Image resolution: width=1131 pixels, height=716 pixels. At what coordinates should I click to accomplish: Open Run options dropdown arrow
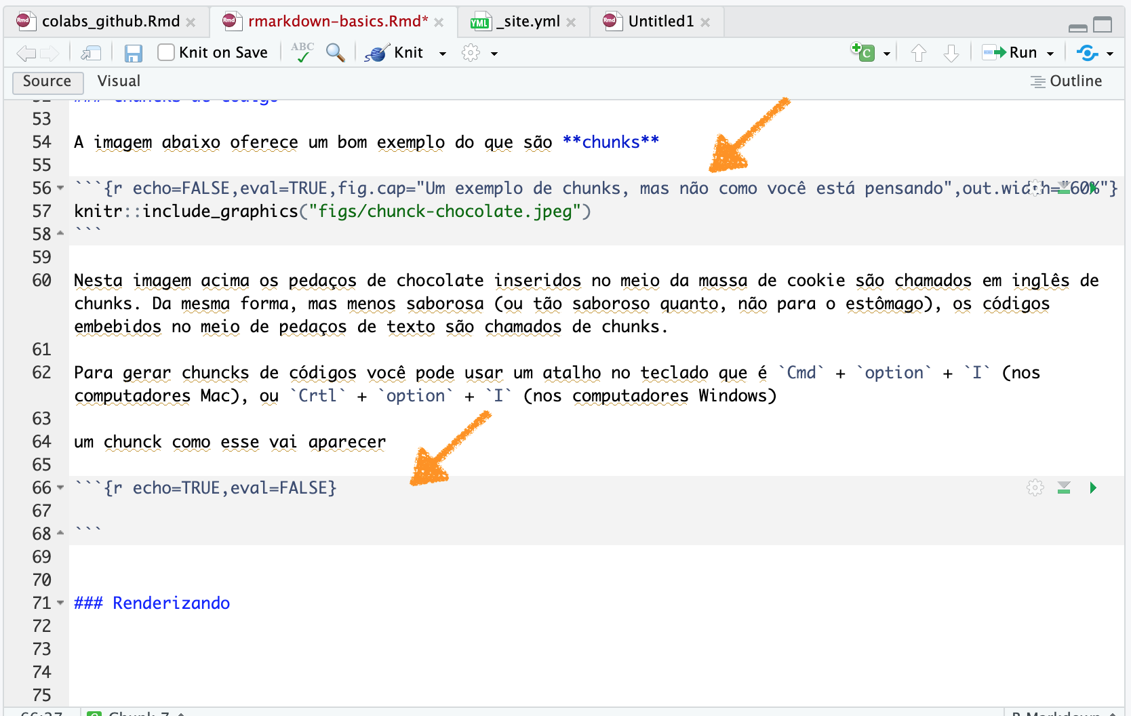1050,54
